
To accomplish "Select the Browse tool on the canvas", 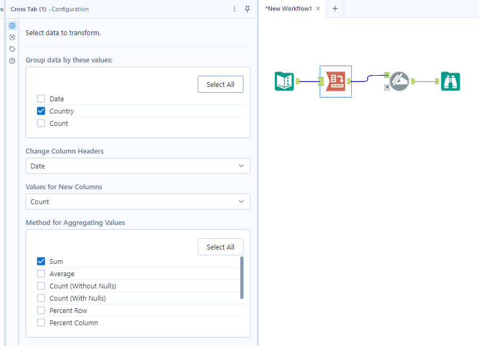I will (450, 81).
